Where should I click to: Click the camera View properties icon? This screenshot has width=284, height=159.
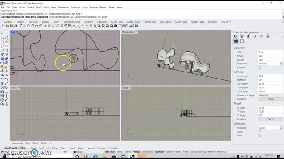click(236, 41)
